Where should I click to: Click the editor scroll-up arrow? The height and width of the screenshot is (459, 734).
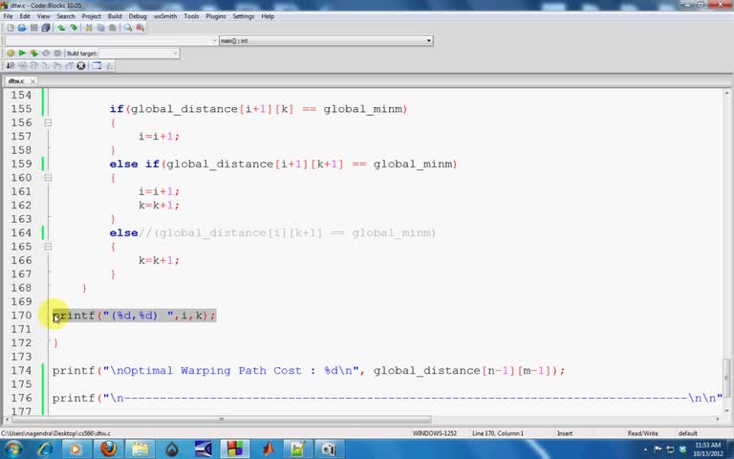coord(726,93)
